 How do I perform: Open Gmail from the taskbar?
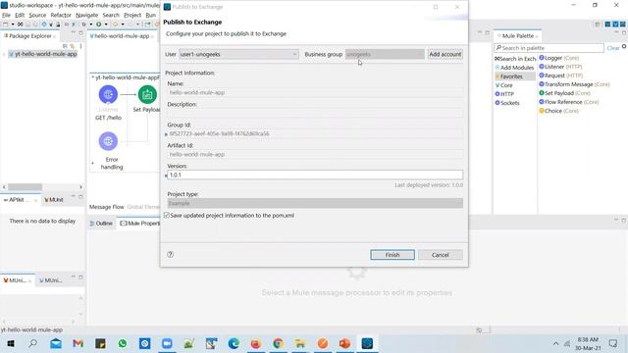point(78,343)
